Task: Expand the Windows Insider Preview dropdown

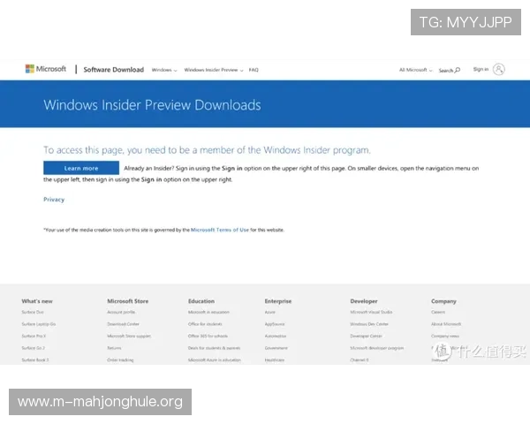Action: coord(213,70)
